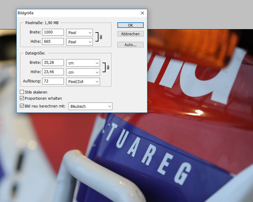Toggle the Bild neu berechnen mit checkbox
253x202 pixels.
[22, 106]
